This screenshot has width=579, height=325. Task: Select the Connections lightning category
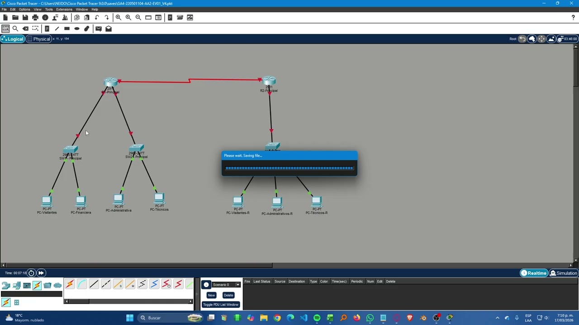(37, 285)
